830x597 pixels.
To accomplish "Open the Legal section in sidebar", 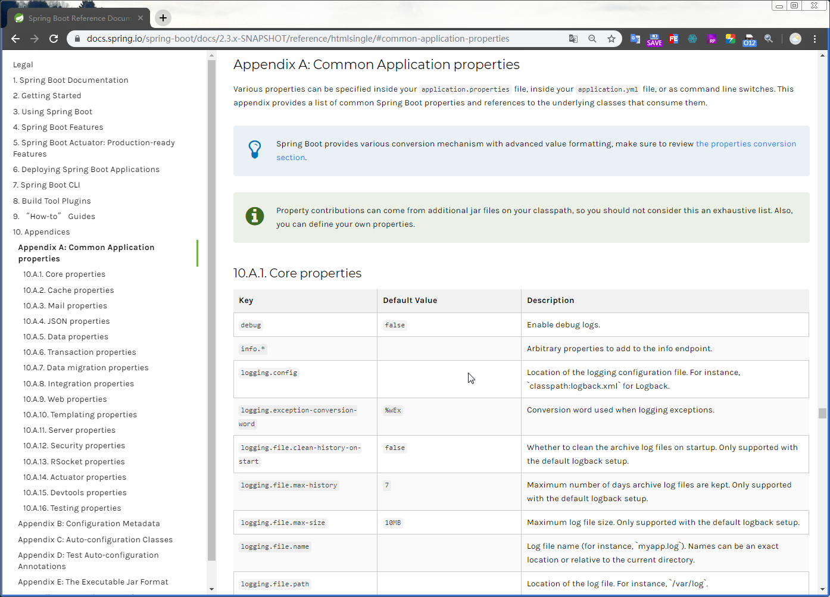I will pyautogui.click(x=23, y=64).
